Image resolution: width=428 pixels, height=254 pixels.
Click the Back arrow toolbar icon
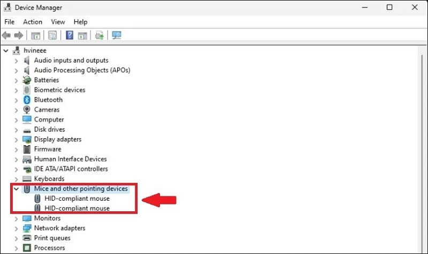(x=6, y=35)
